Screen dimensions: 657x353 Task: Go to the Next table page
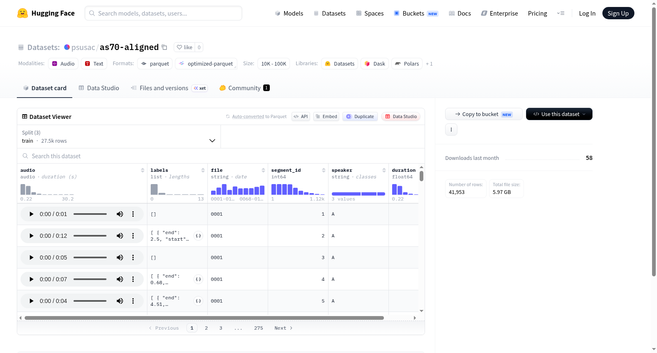[x=283, y=328]
